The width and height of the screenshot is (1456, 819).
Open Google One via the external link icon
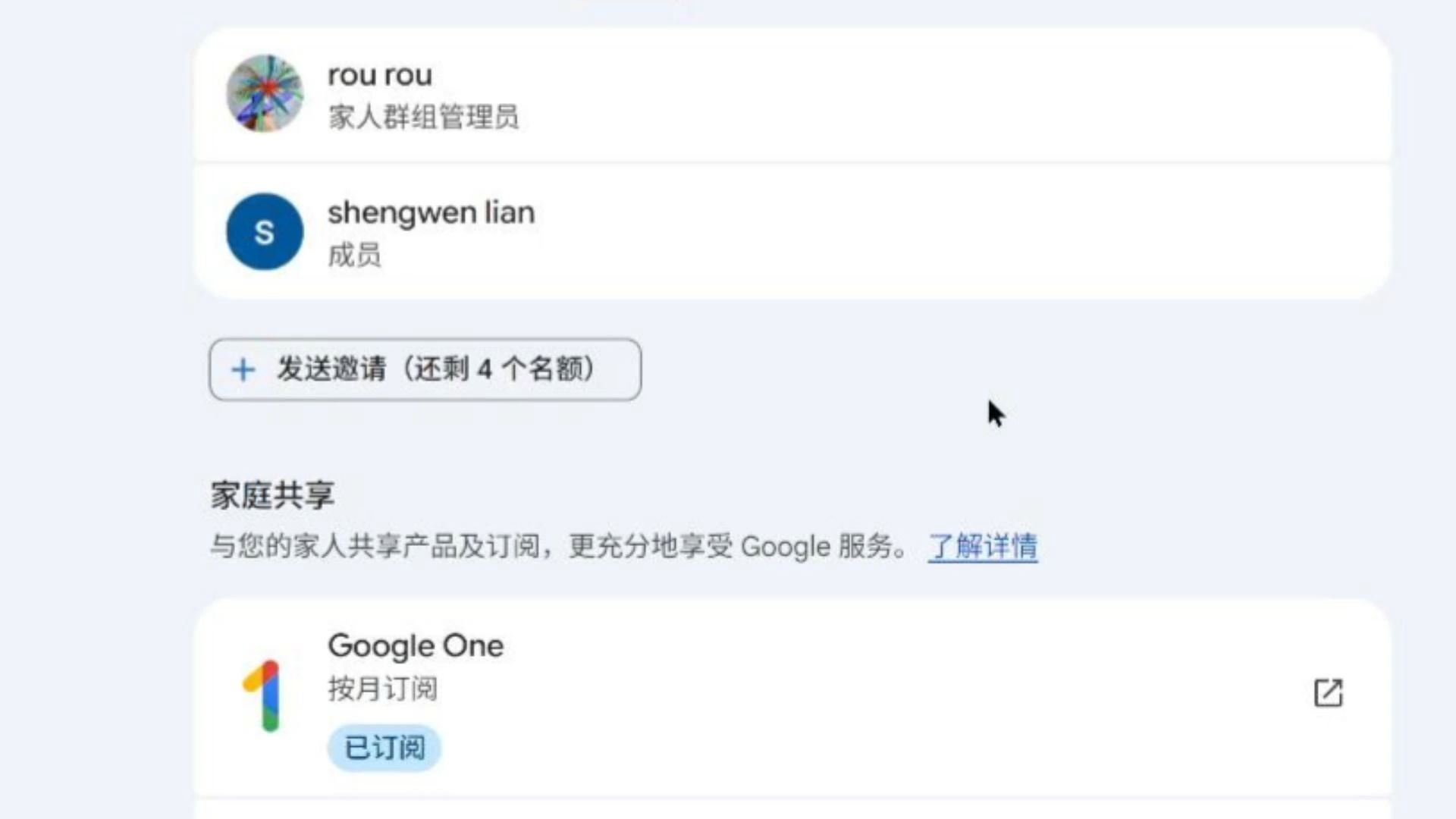1328,692
